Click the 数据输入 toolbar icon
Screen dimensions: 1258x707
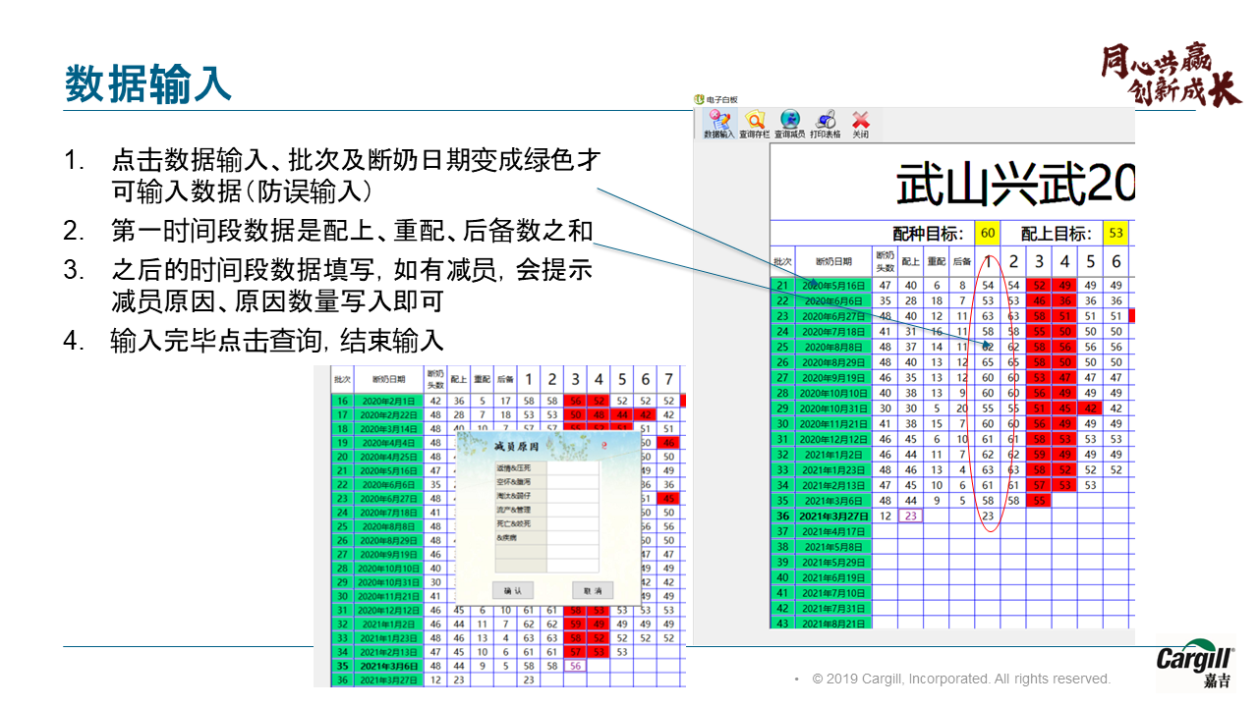(x=719, y=124)
